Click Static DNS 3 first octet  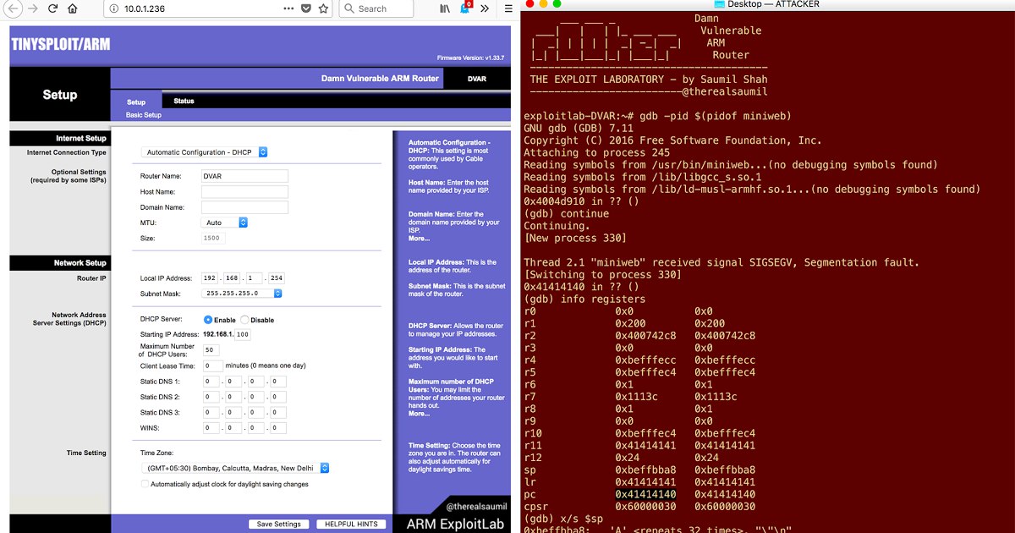211,413
